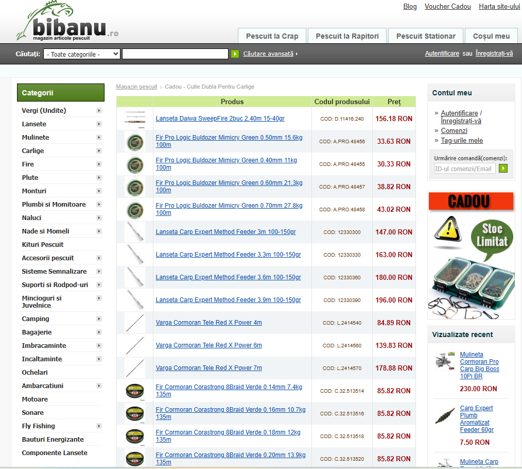Expand the Naluci category arrow

pos(99,217)
